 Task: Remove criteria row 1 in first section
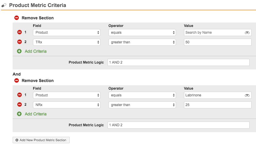point(19,33)
